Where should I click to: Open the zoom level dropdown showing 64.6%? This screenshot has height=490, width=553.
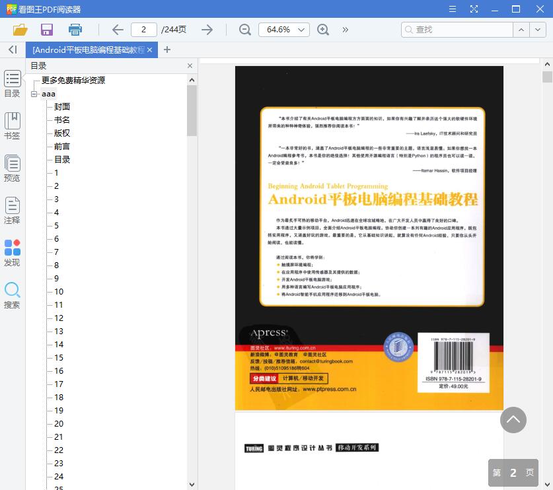tap(285, 30)
